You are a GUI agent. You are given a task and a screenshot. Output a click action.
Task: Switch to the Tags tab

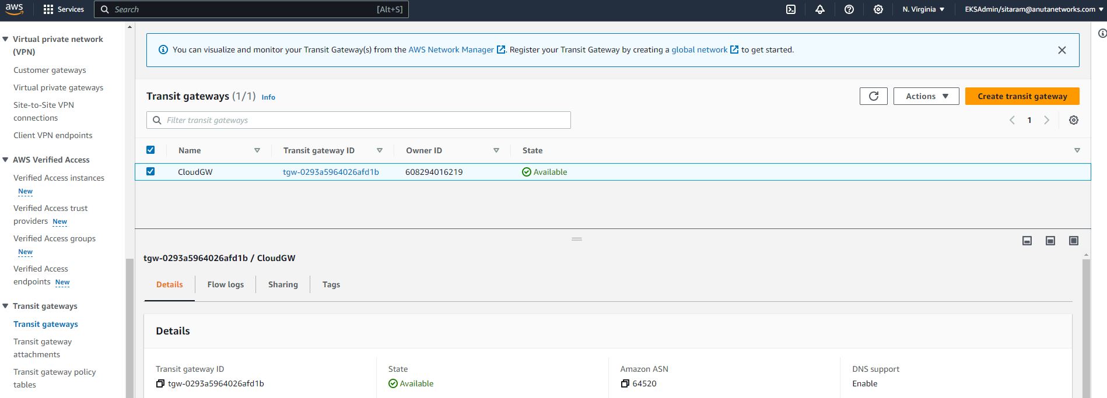[x=331, y=284]
